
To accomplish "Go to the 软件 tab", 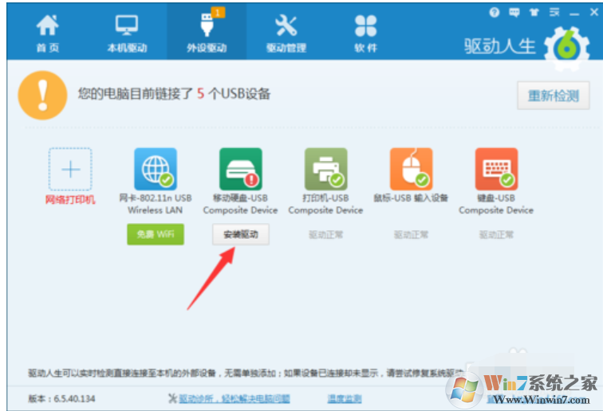I will coord(366,33).
